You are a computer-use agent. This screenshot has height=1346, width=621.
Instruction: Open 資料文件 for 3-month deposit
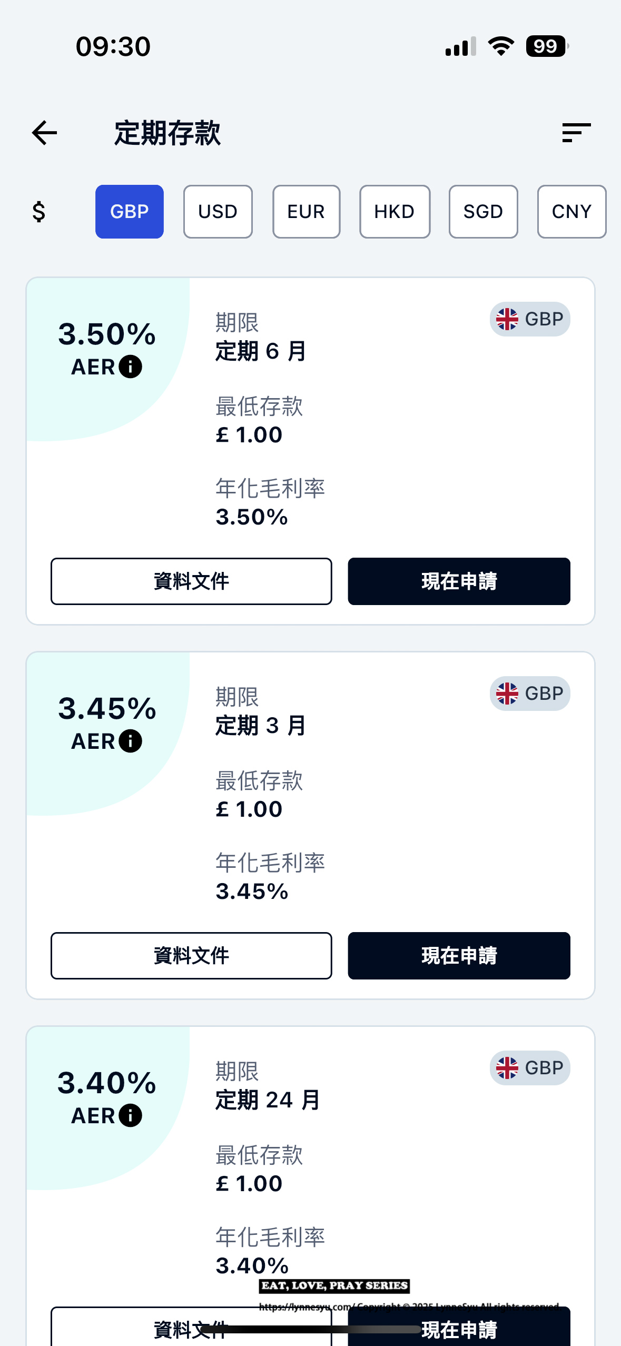click(191, 956)
